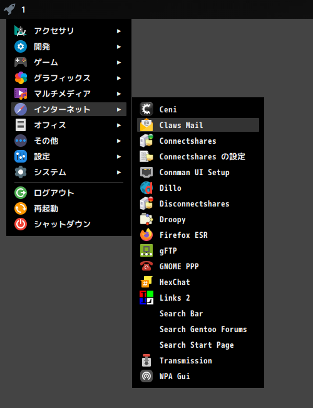Viewport: 313px width, 408px height.
Task: Click the Disconnectshares icon
Action: pos(146,203)
